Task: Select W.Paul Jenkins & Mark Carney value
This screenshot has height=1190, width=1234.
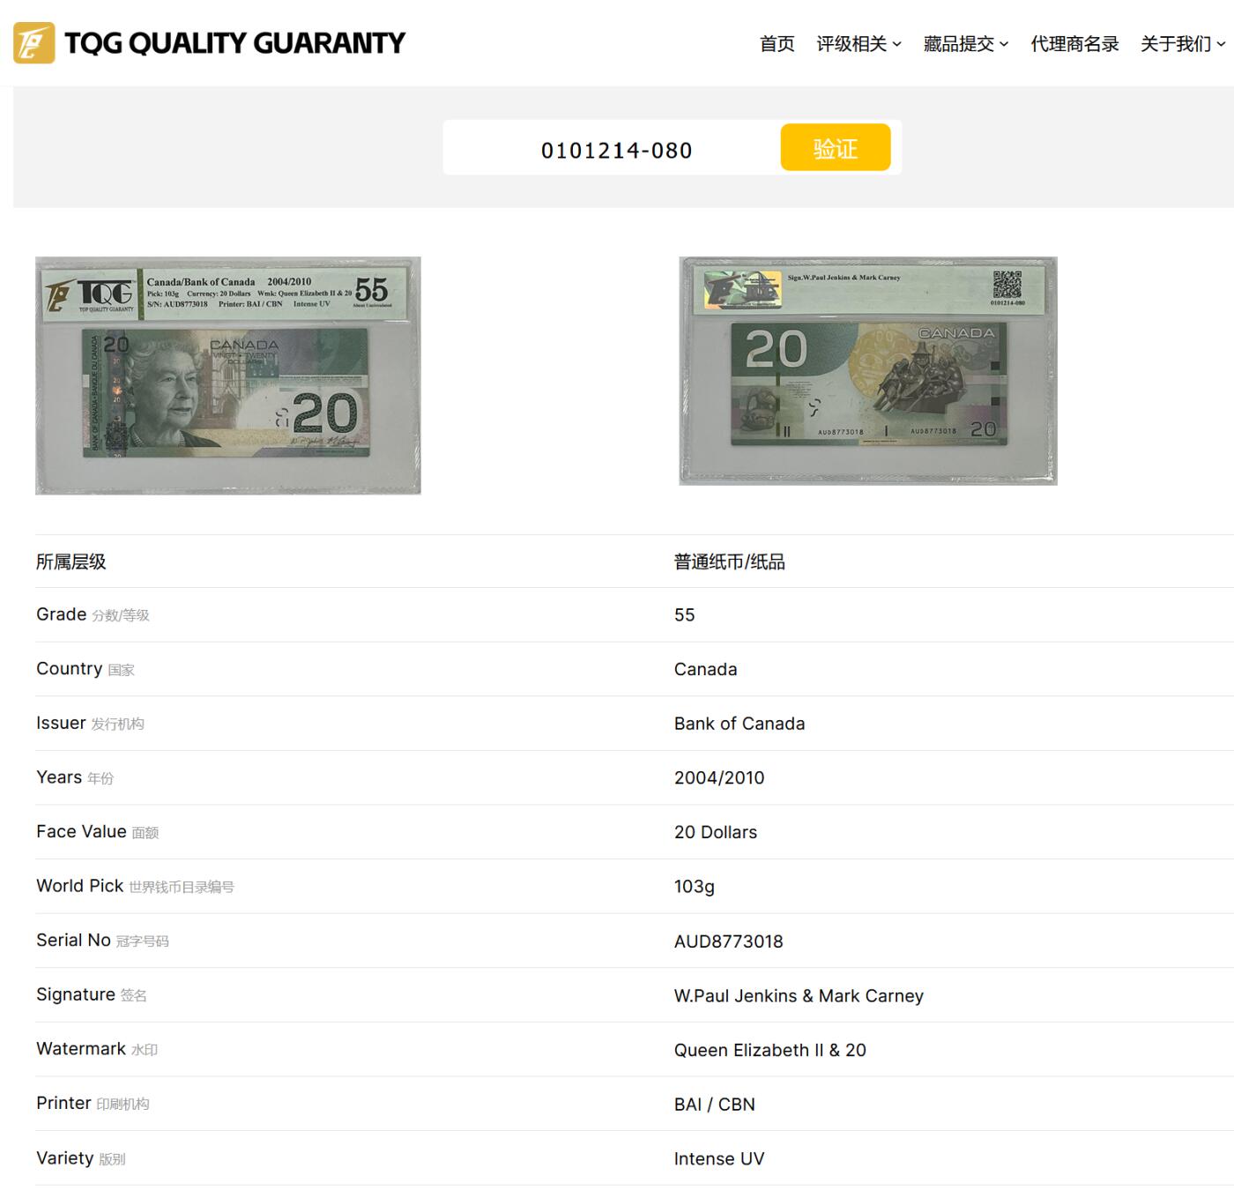Action: click(x=799, y=996)
